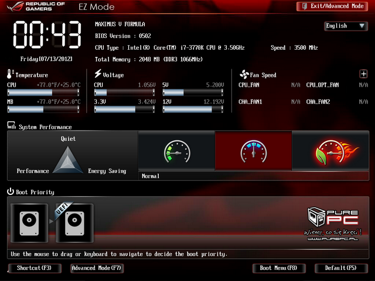The height and width of the screenshot is (281, 375).
Task: Select the flaming ASUS Optimal gauge mode
Action: [330, 151]
